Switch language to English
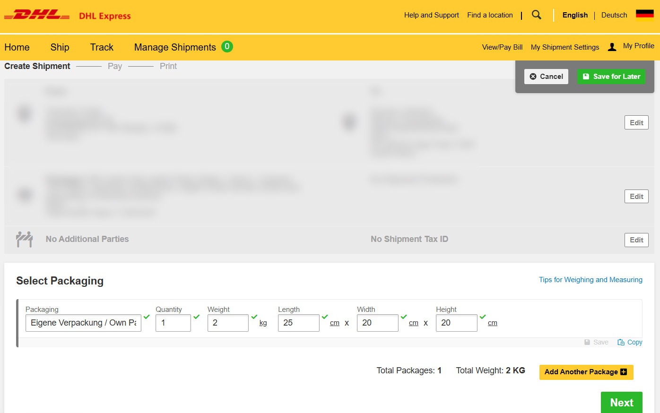660x413 pixels. pyautogui.click(x=575, y=15)
